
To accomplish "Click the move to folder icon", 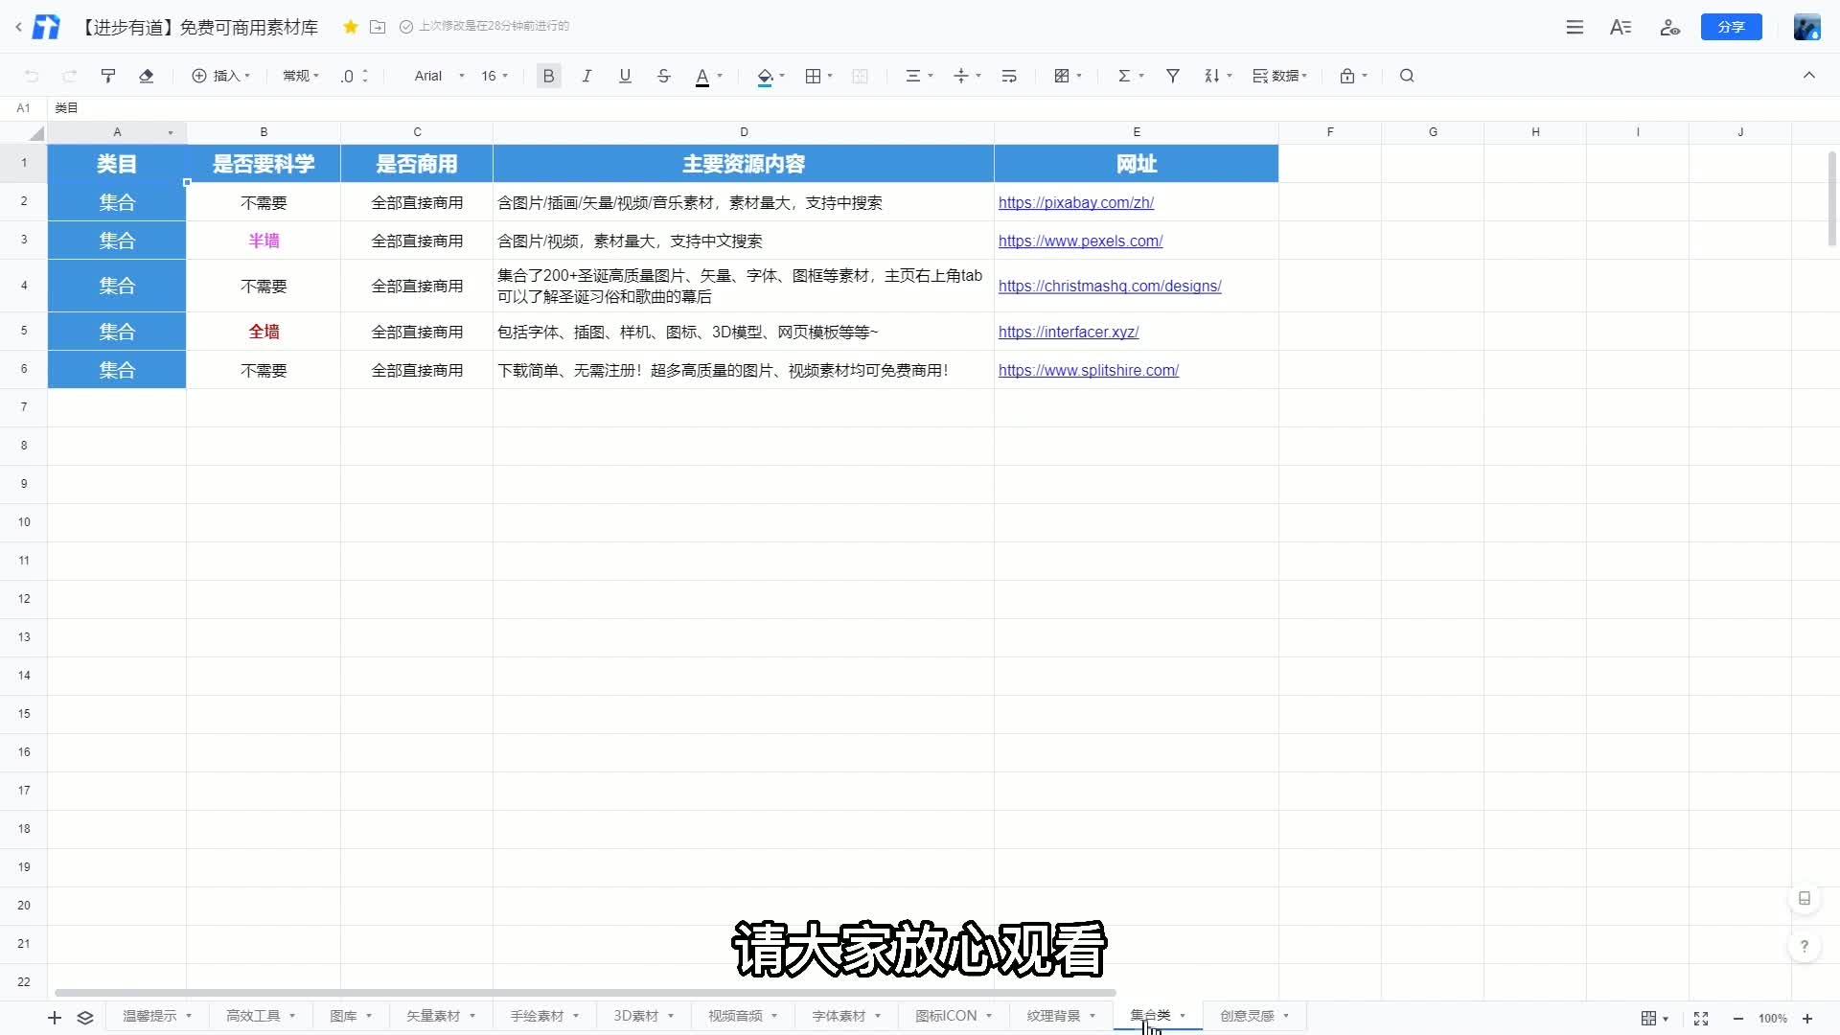I will (x=378, y=27).
